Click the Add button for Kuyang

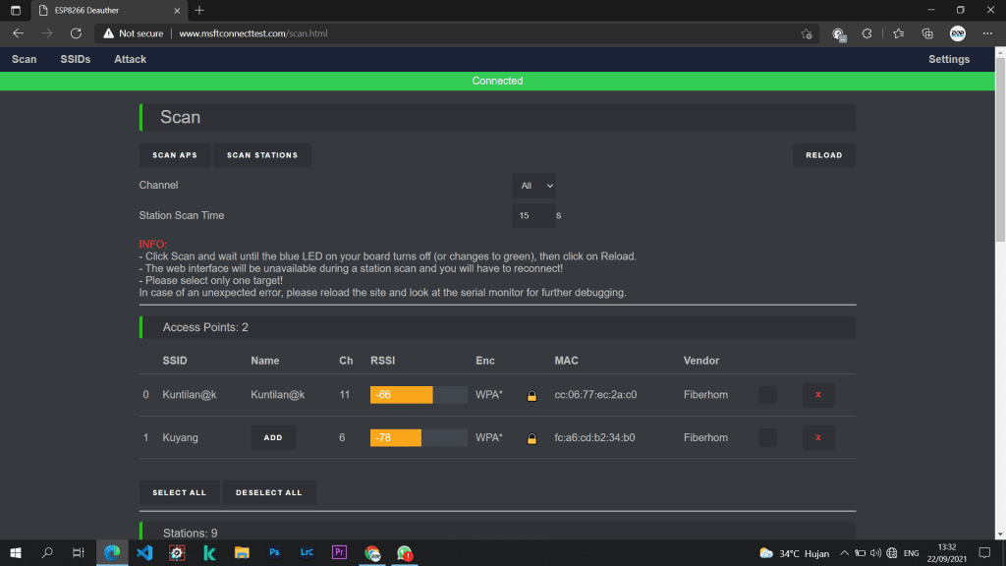tap(273, 437)
